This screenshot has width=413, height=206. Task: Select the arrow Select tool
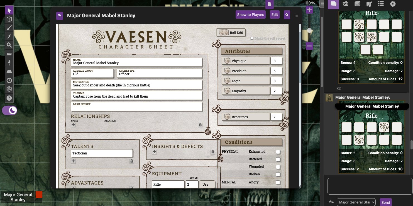[x=9, y=10]
